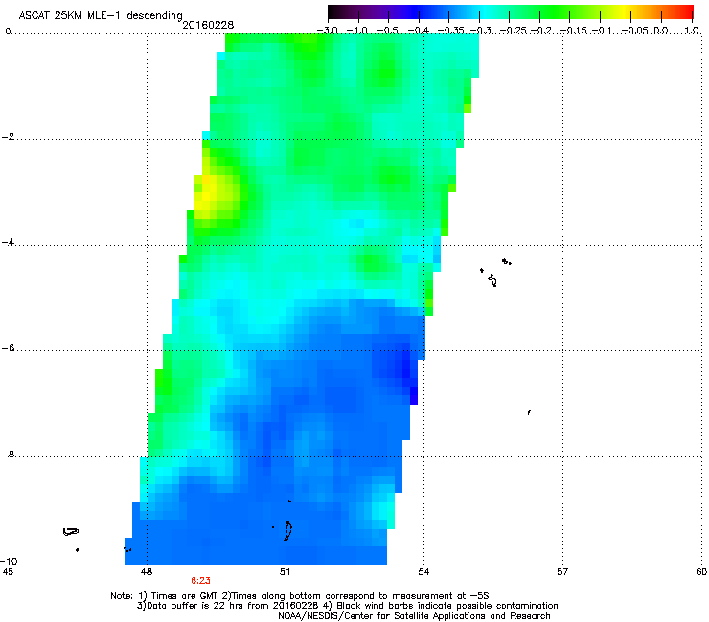The height and width of the screenshot is (622, 709).
Task: Click the "-0.4" color bar label
Action: click(419, 31)
